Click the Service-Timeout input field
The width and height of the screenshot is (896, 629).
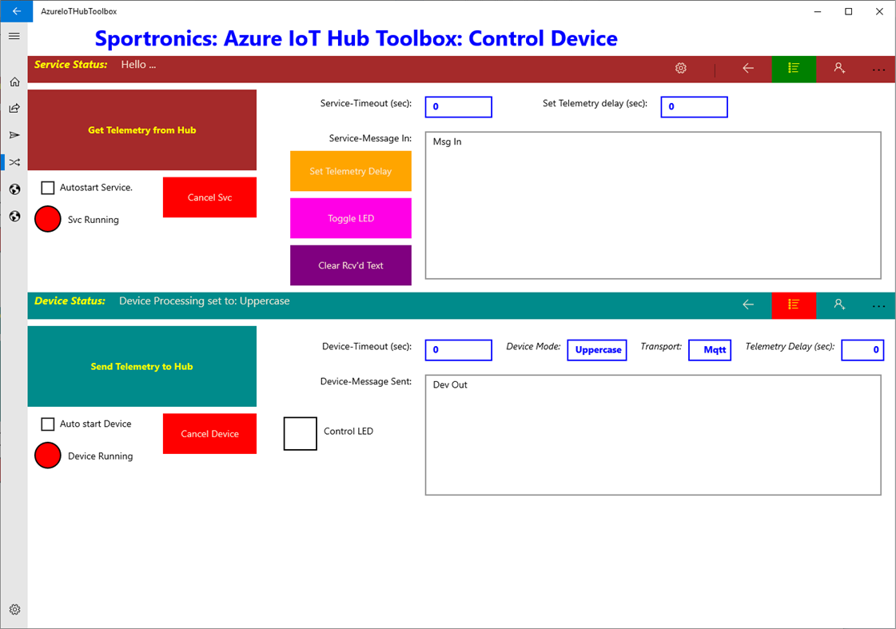(458, 107)
